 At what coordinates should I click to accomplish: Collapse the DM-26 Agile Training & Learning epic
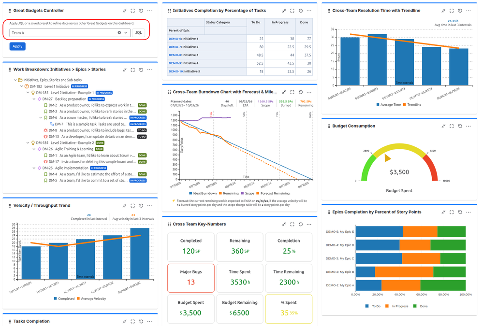click(x=34, y=149)
